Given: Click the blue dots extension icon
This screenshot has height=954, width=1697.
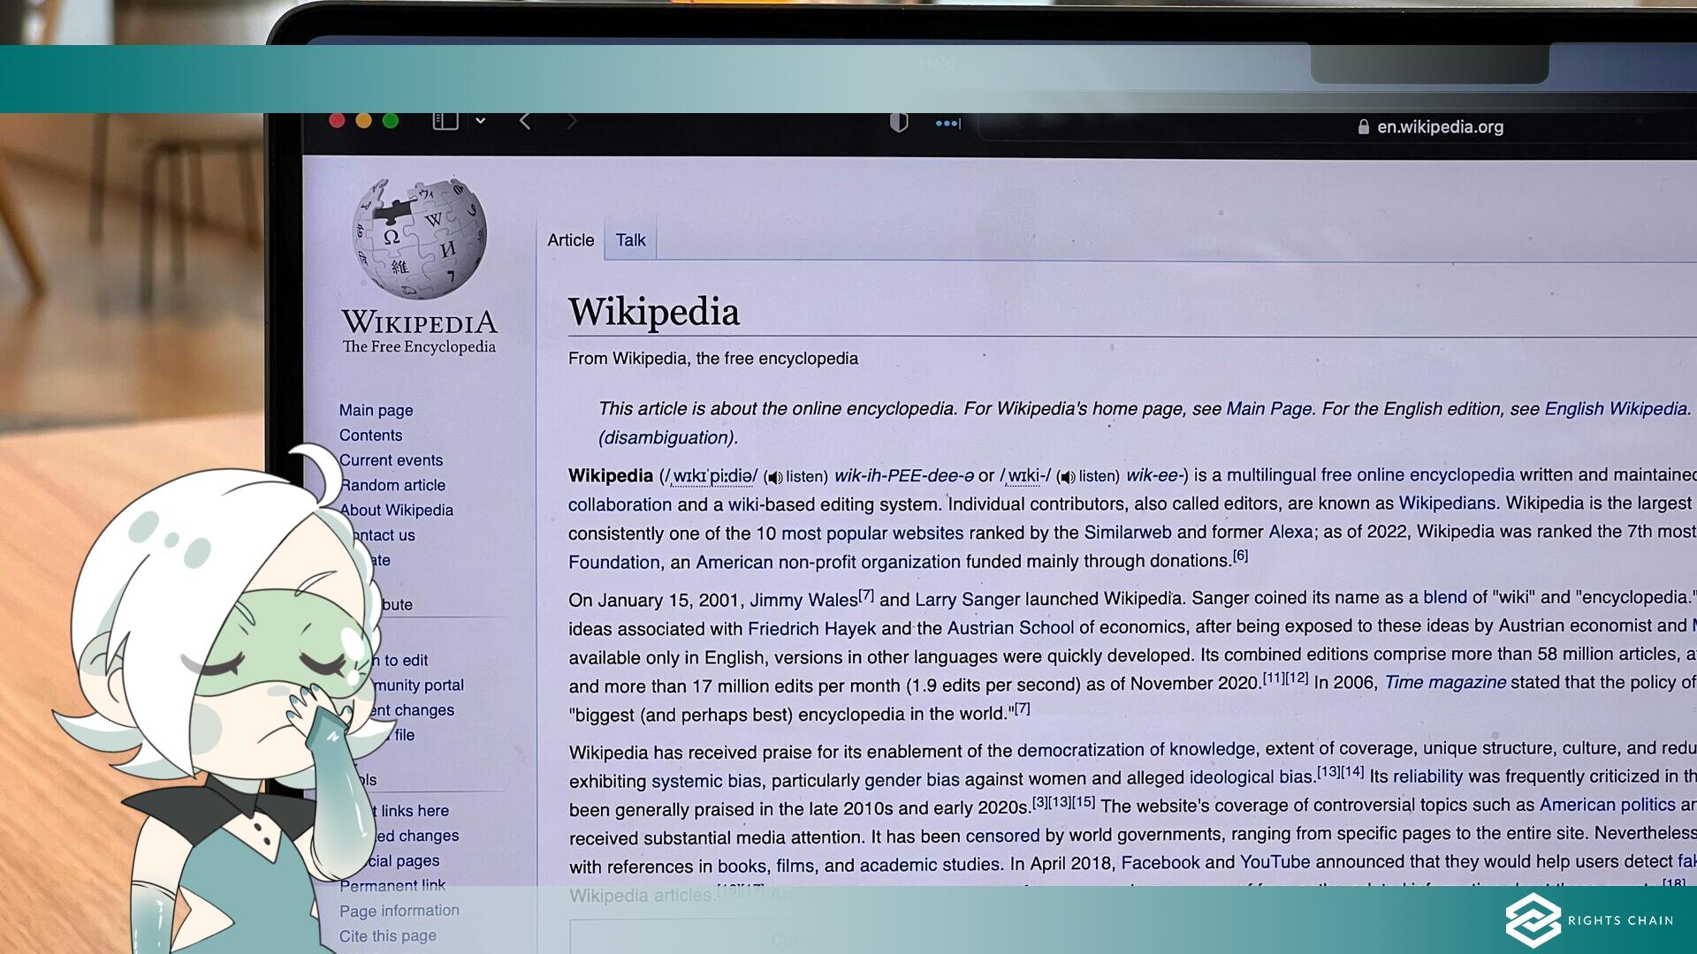Looking at the screenshot, I should pos(947,124).
